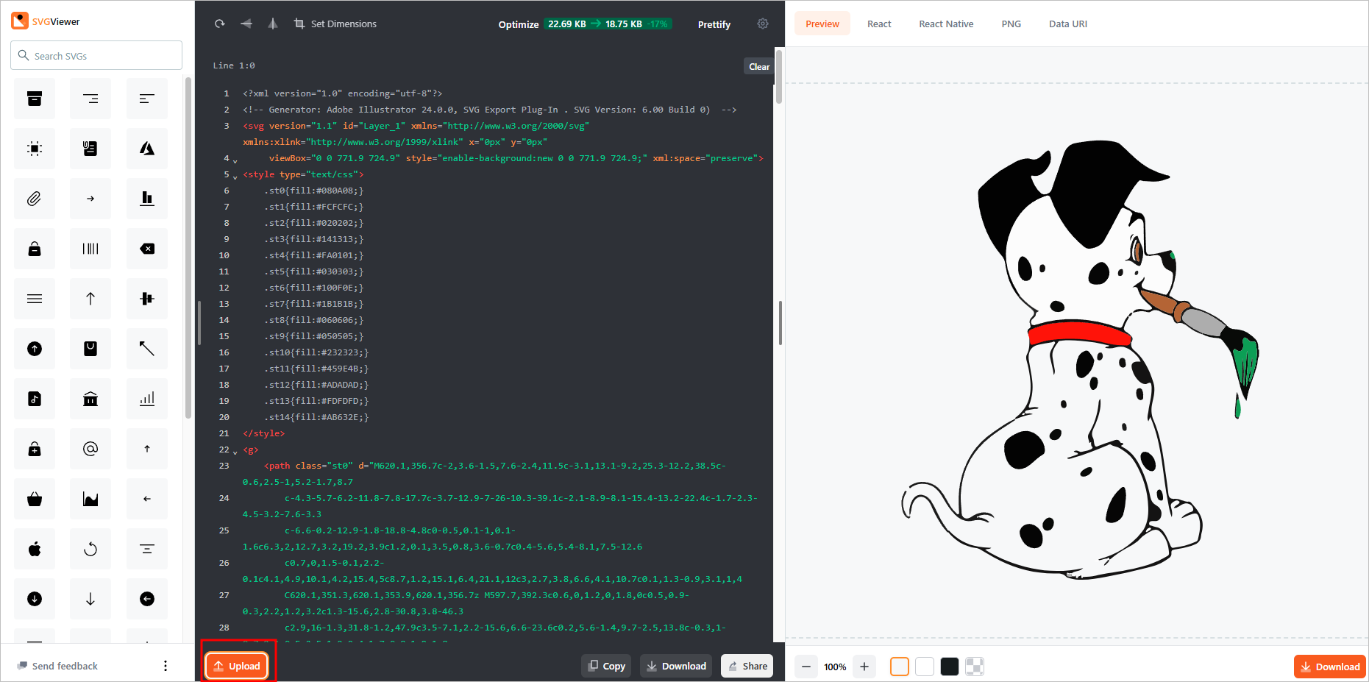This screenshot has height=682, width=1369.
Task: Pick the backspace delete icon
Action: (147, 249)
